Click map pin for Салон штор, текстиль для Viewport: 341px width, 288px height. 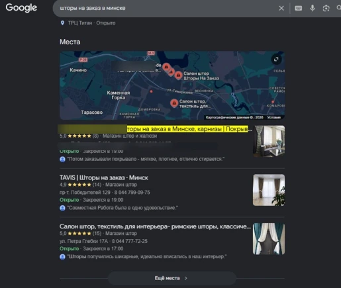[174, 103]
